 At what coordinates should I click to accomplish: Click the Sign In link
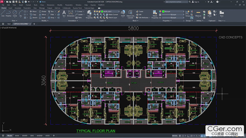(x=197, y=2)
